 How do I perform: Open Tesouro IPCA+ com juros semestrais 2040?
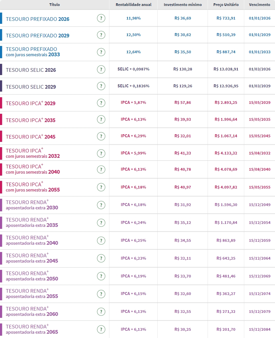(x=33, y=169)
